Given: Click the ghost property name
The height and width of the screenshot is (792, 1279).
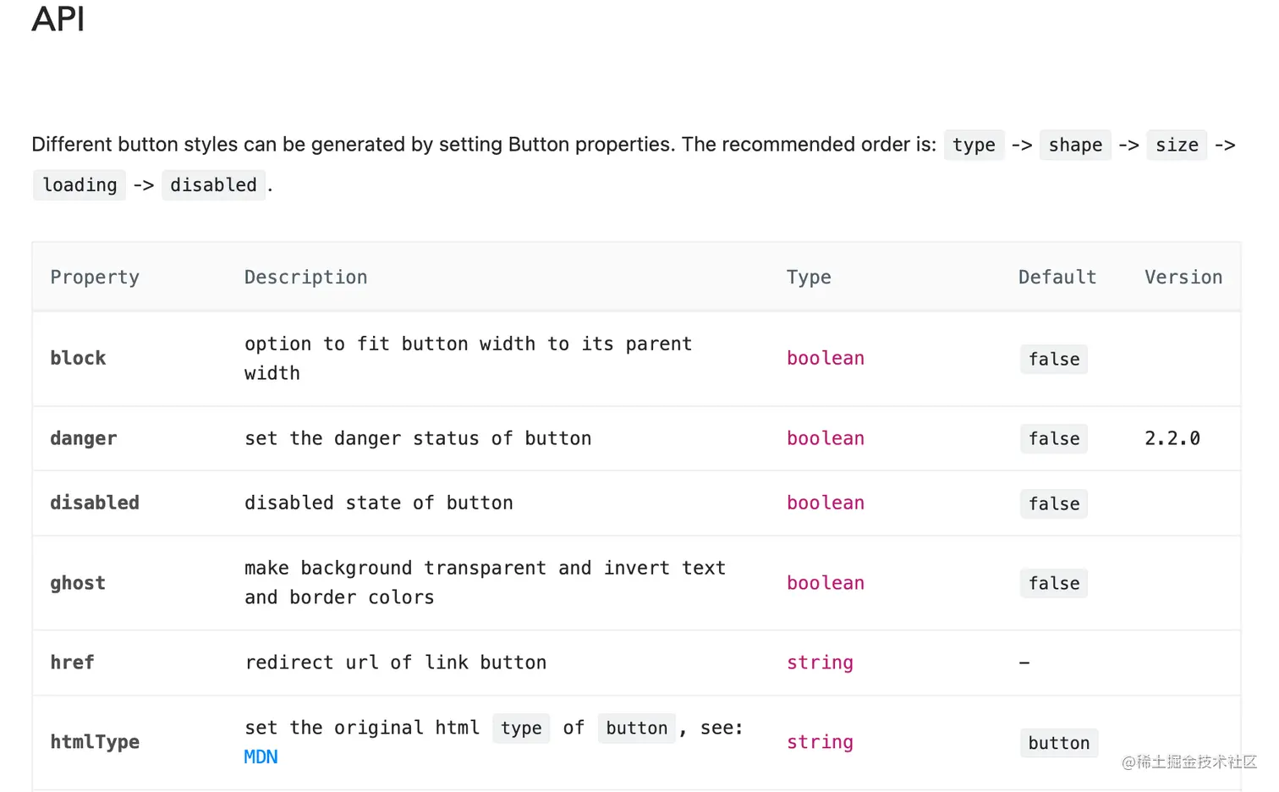Looking at the screenshot, I should coord(78,583).
